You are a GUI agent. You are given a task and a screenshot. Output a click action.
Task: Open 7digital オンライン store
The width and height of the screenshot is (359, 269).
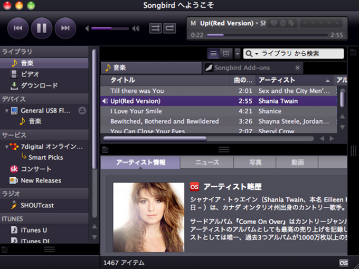point(52,147)
